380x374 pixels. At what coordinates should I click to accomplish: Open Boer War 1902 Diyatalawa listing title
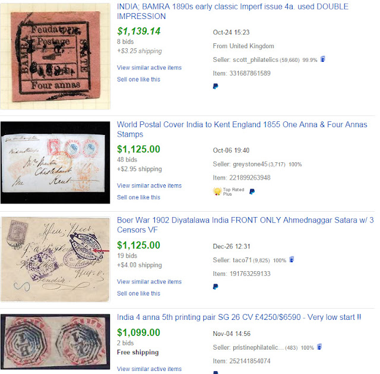[245, 225]
